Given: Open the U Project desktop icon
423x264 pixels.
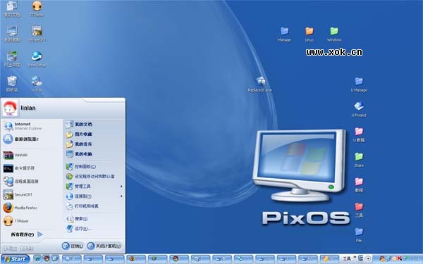Looking at the screenshot, I should [x=359, y=109].
